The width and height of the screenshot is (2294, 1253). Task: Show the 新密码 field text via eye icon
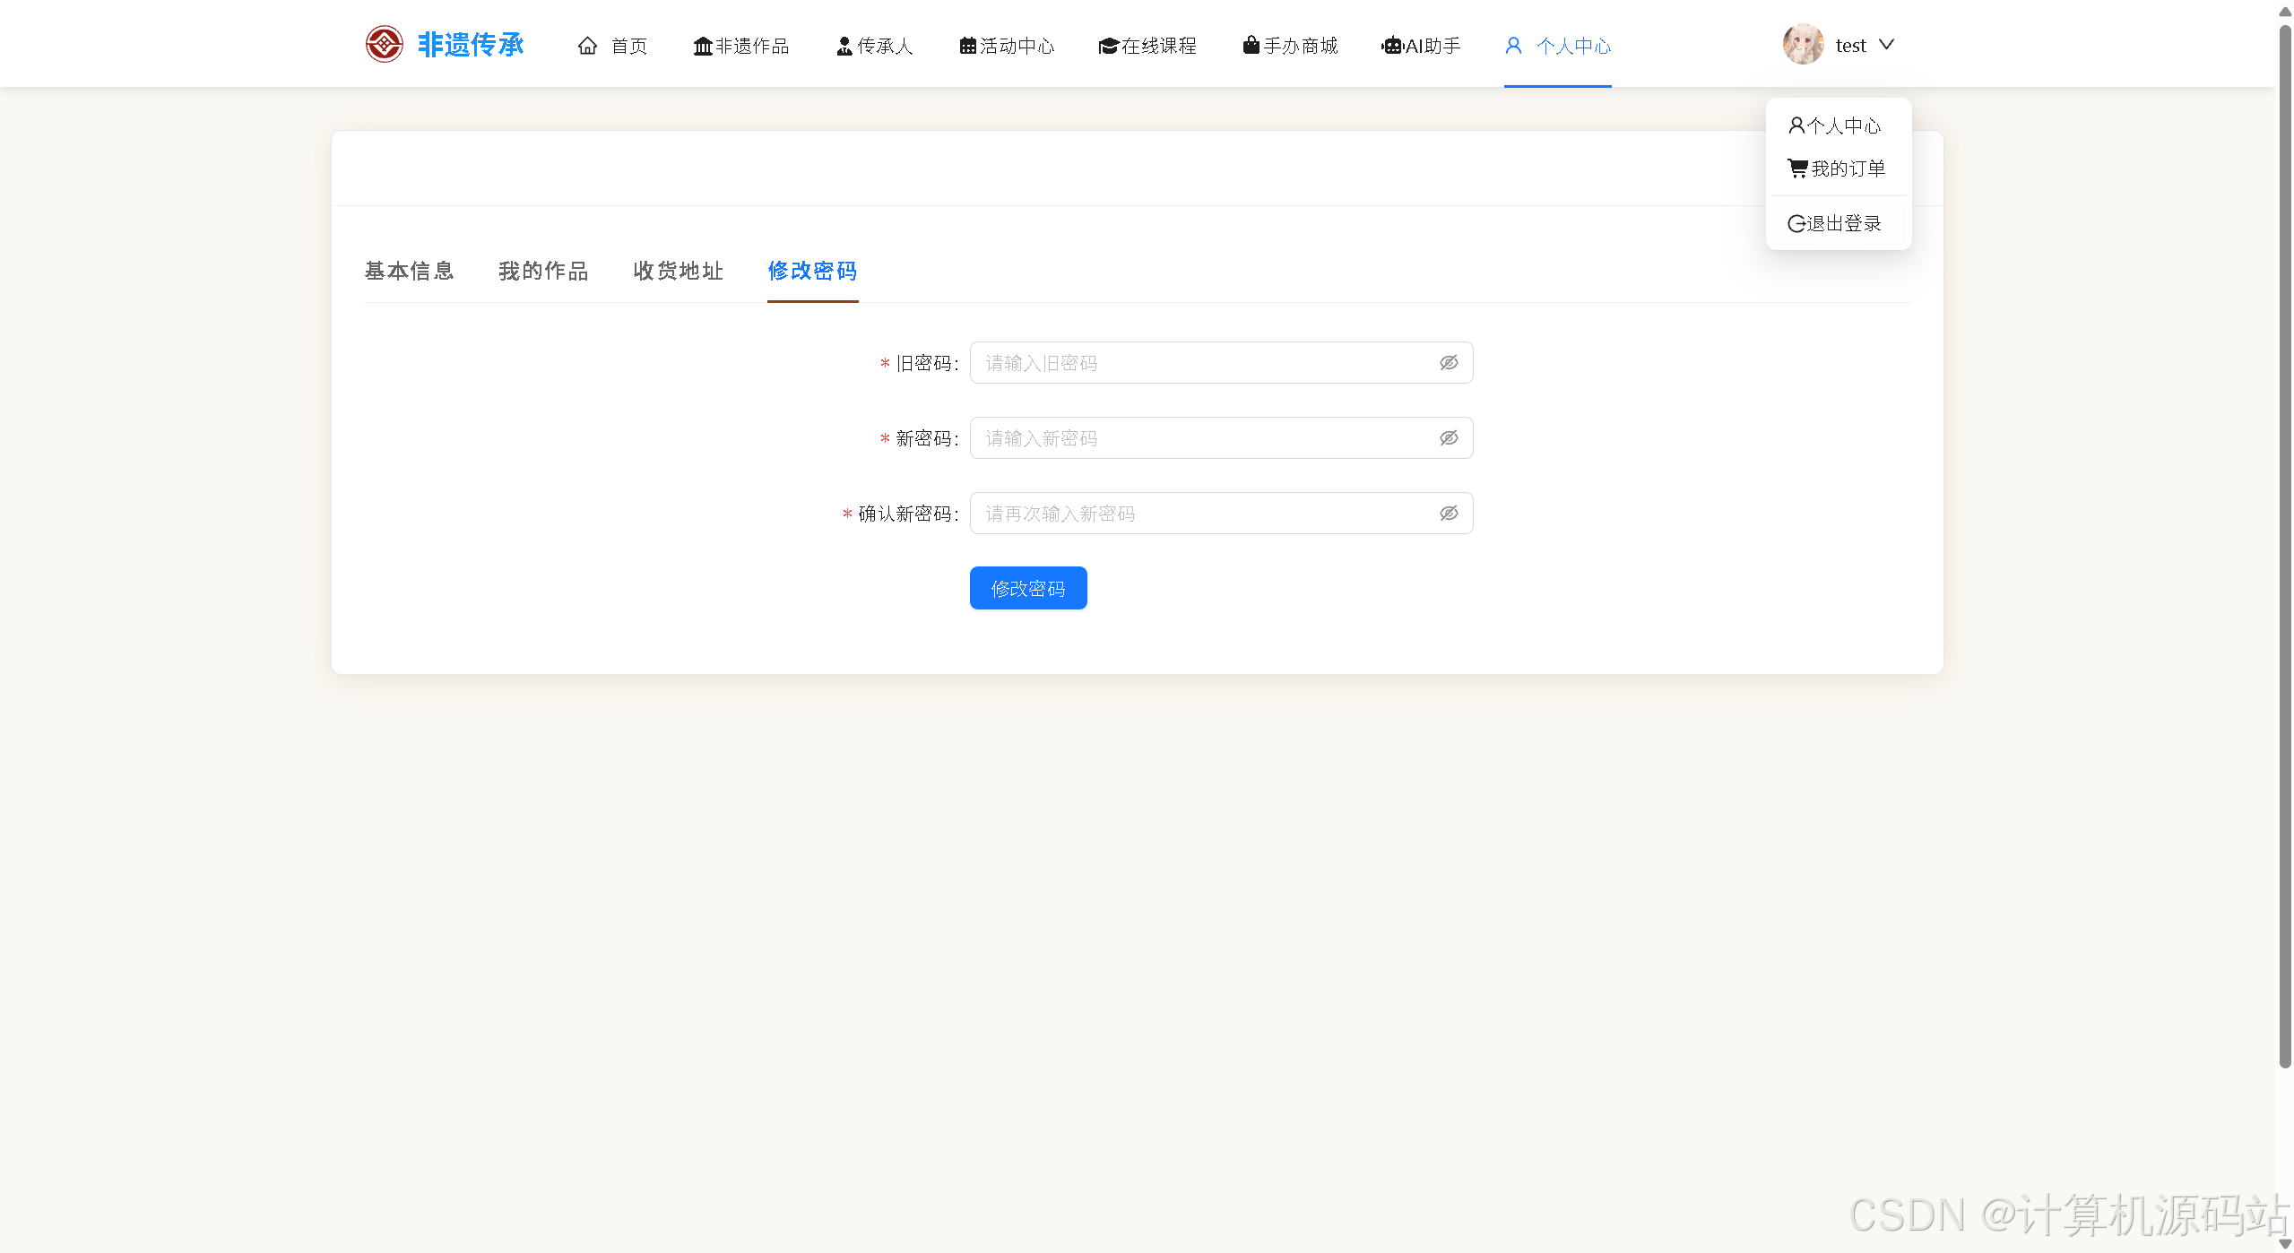point(1449,438)
